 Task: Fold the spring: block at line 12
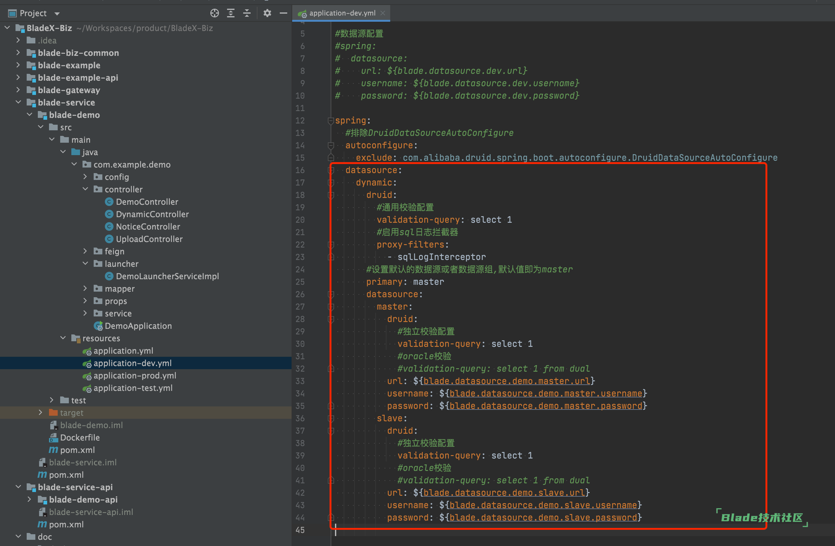pyautogui.click(x=330, y=120)
